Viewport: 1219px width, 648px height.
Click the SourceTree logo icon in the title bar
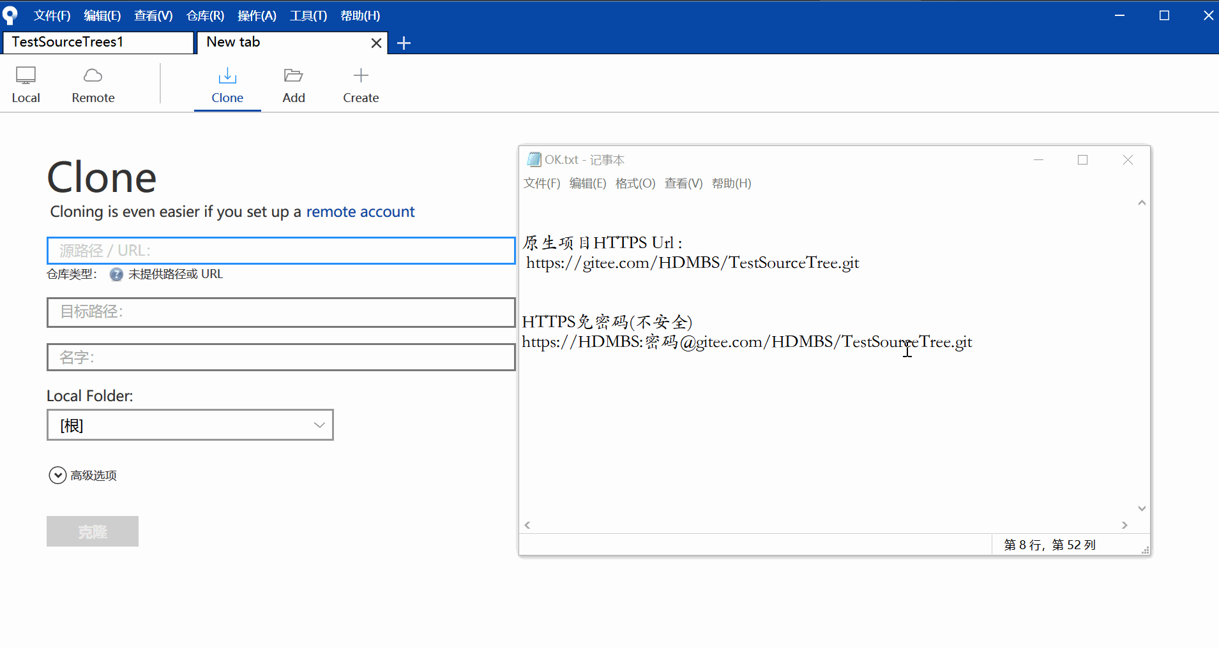10,15
